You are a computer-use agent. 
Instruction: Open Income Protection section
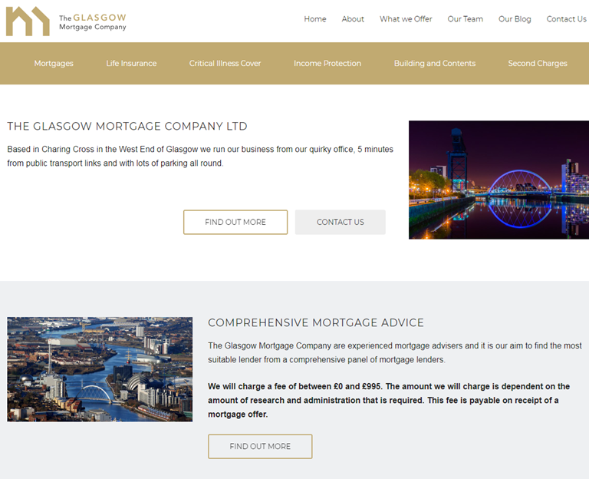tap(327, 63)
